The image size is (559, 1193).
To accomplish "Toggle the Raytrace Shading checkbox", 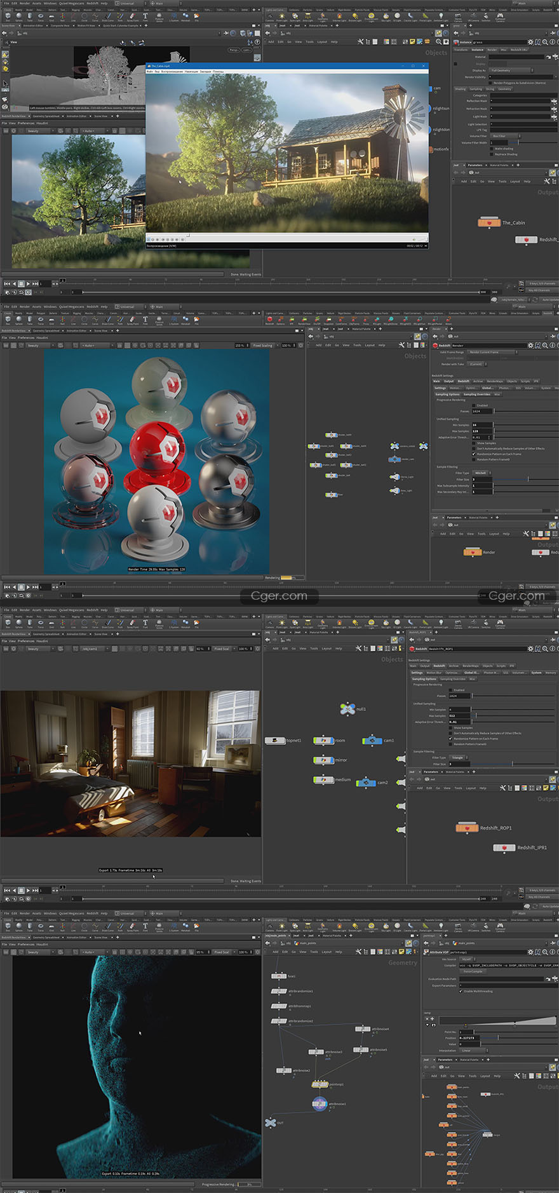I will coord(492,154).
